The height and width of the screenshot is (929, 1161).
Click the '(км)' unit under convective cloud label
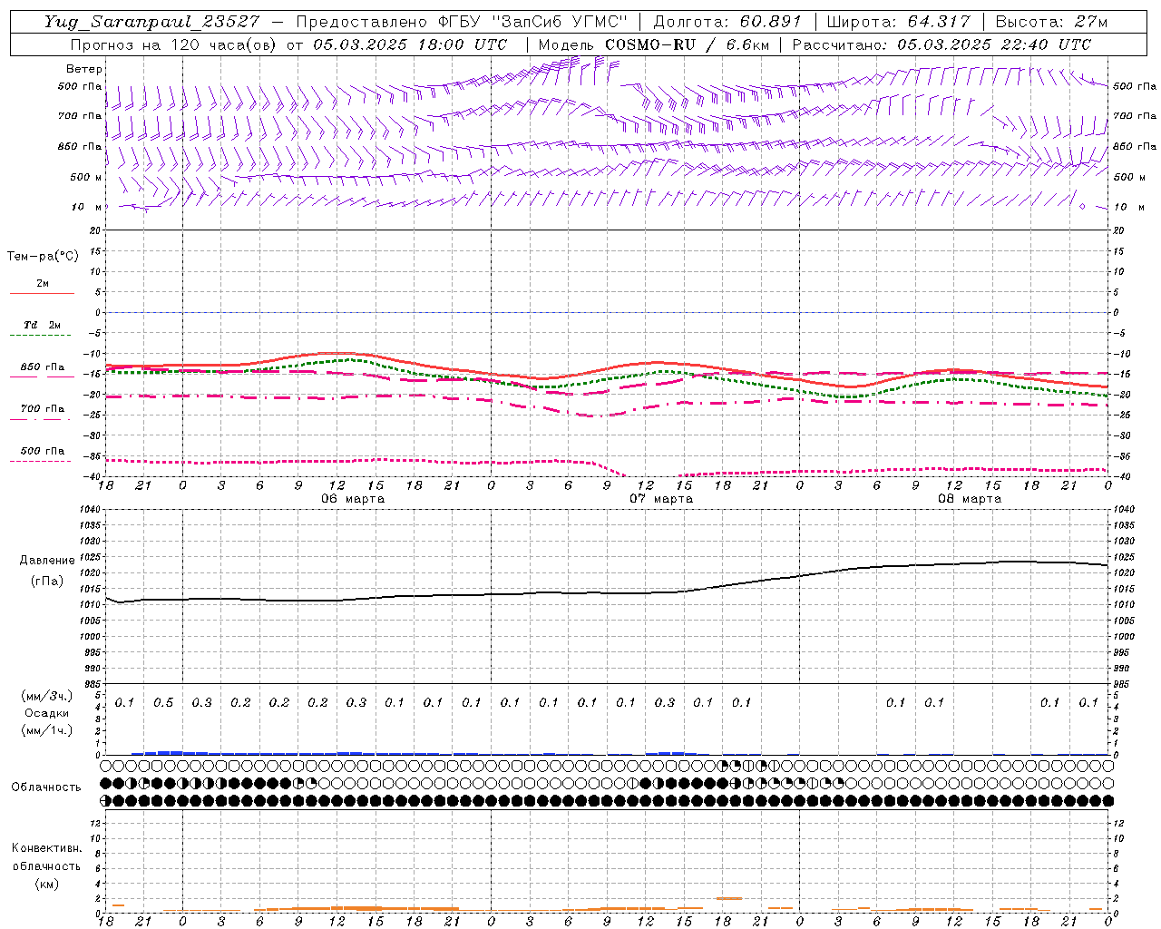(x=46, y=884)
